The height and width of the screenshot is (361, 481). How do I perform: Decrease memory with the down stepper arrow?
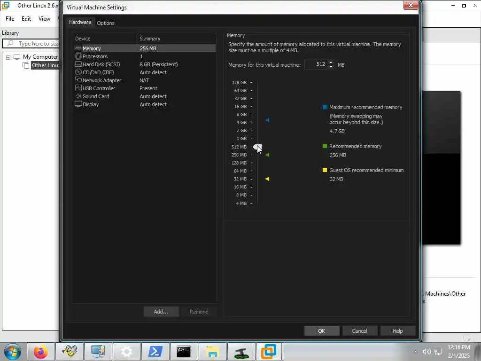pos(331,66)
